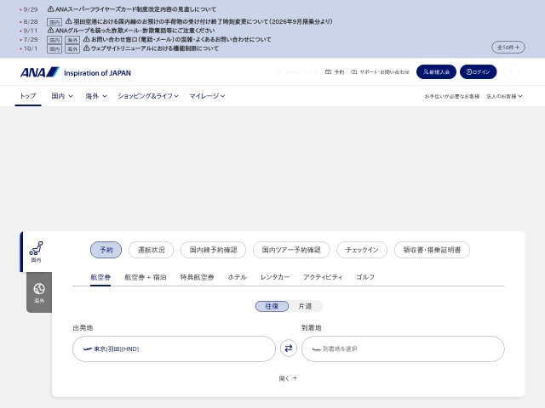Select 領収書・搭乗証明書 pill
This screenshot has height=408, width=545.
pos(432,250)
